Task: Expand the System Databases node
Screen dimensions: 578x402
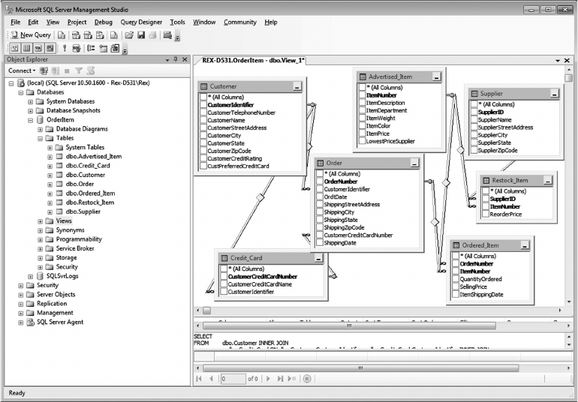Action: pos(31,102)
